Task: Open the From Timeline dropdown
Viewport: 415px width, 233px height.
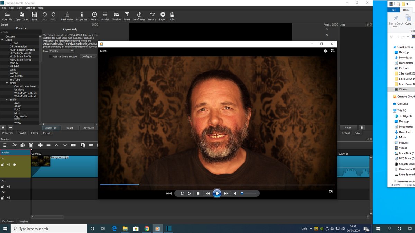Action: point(62,51)
